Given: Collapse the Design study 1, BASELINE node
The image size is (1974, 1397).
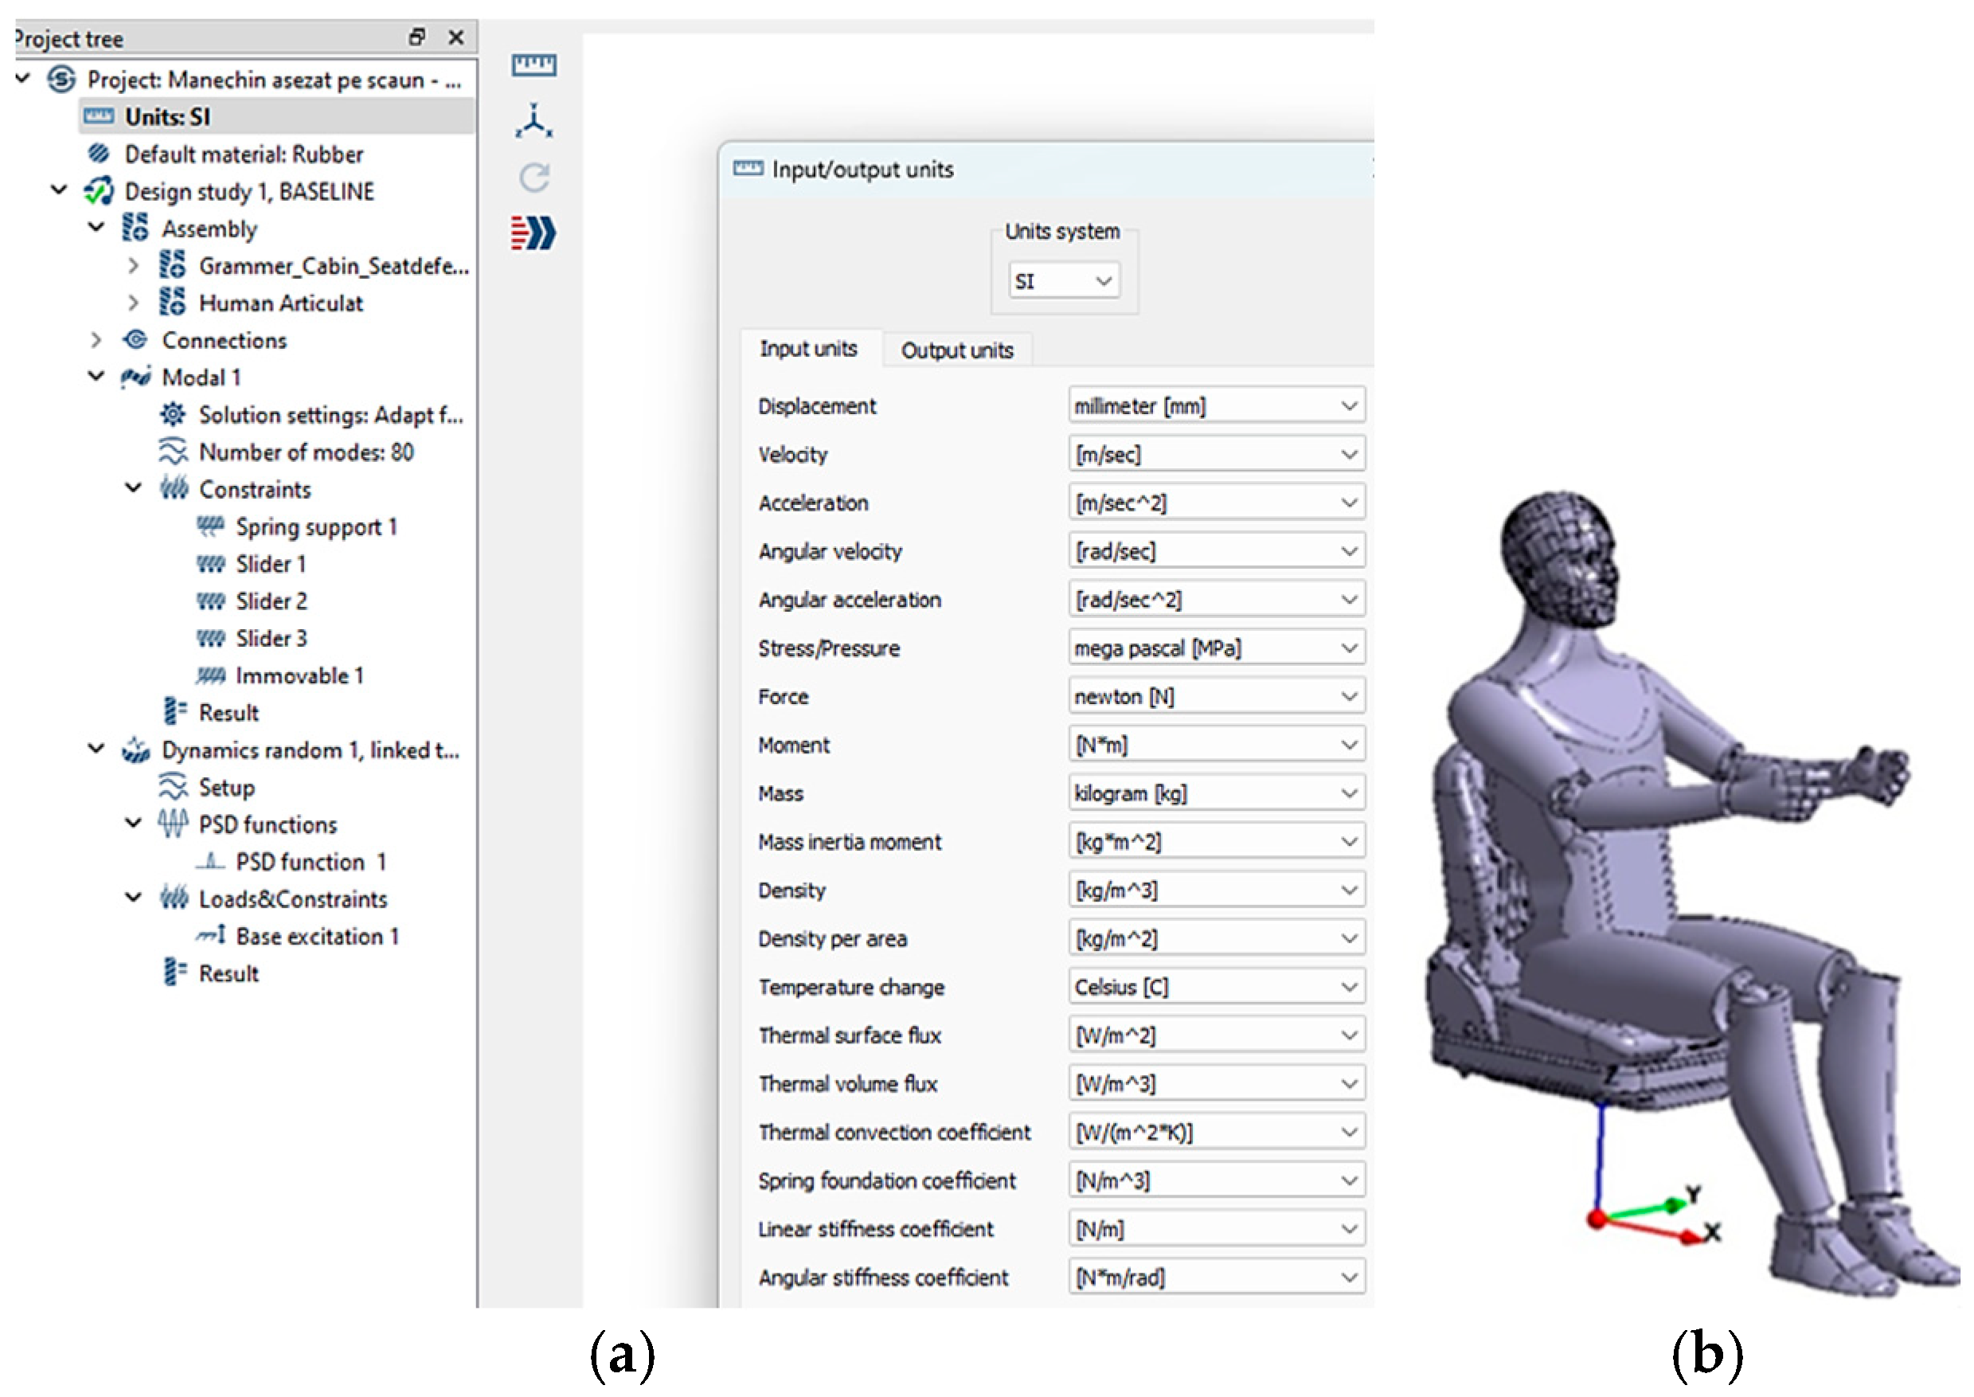Looking at the screenshot, I should (58, 190).
